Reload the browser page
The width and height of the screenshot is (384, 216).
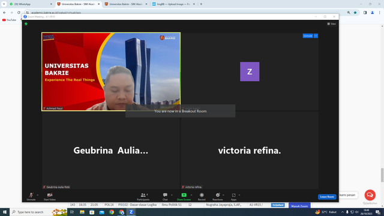click(19, 13)
